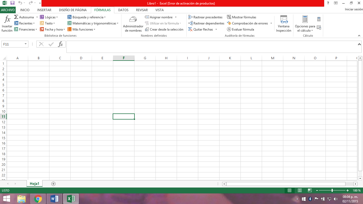Click Crear desde la selección button
The image size is (363, 204).
[164, 29]
